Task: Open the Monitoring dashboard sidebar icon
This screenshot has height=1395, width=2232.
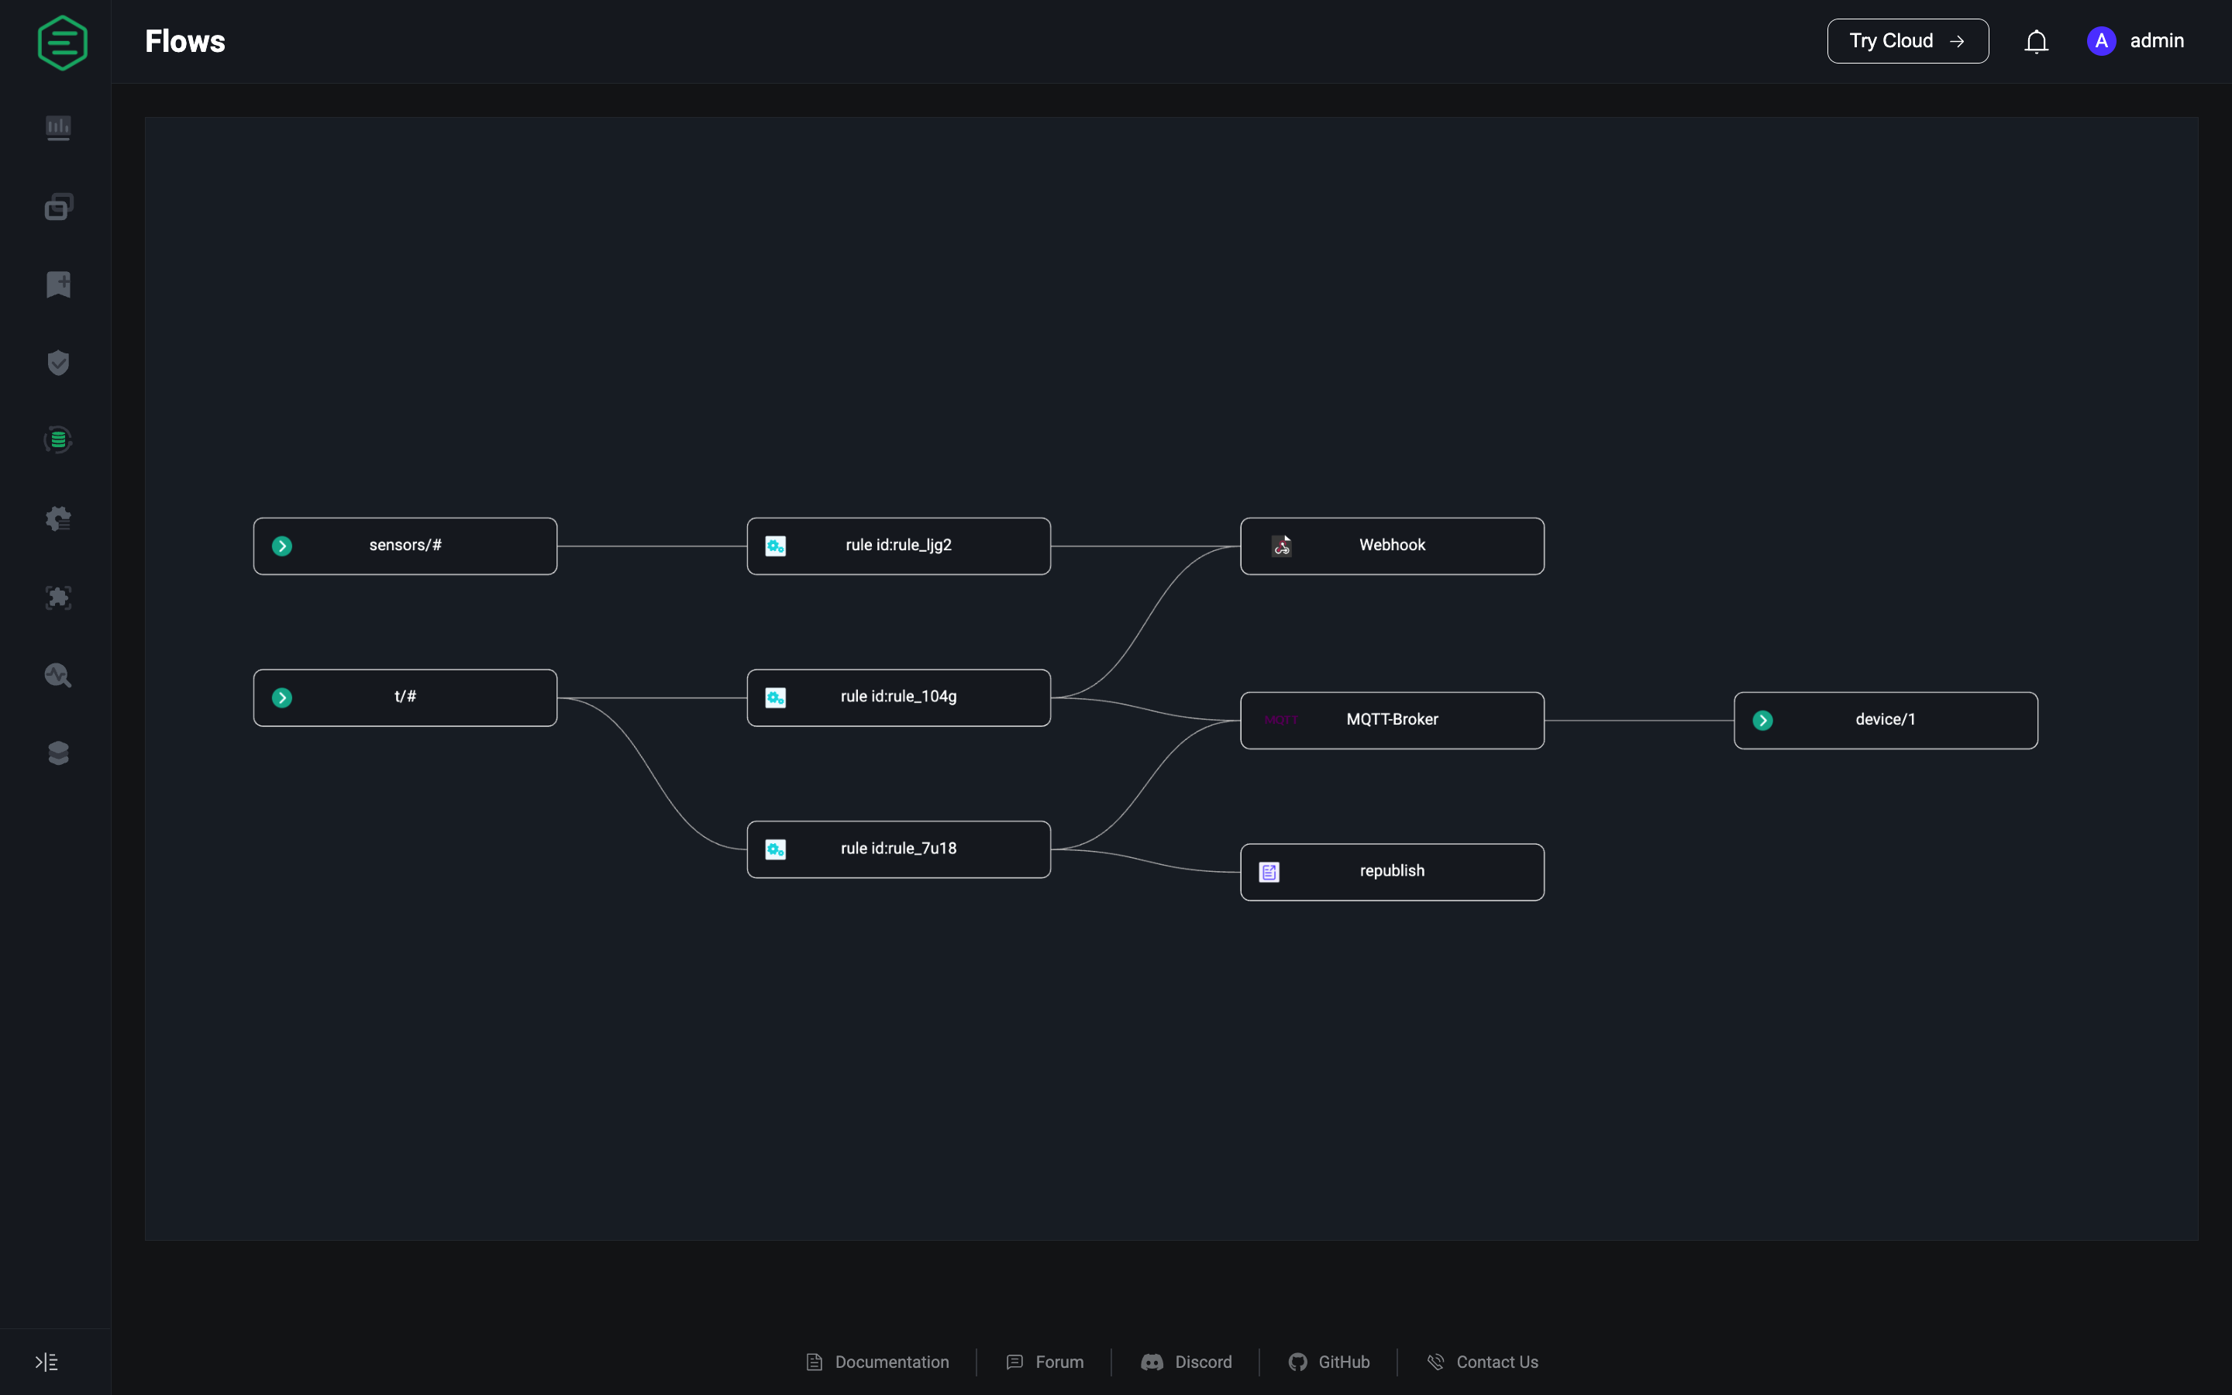Action: click(x=58, y=127)
